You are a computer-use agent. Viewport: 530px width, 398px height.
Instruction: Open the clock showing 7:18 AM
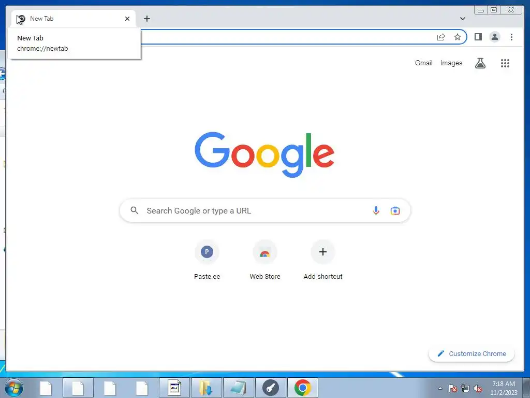point(504,388)
